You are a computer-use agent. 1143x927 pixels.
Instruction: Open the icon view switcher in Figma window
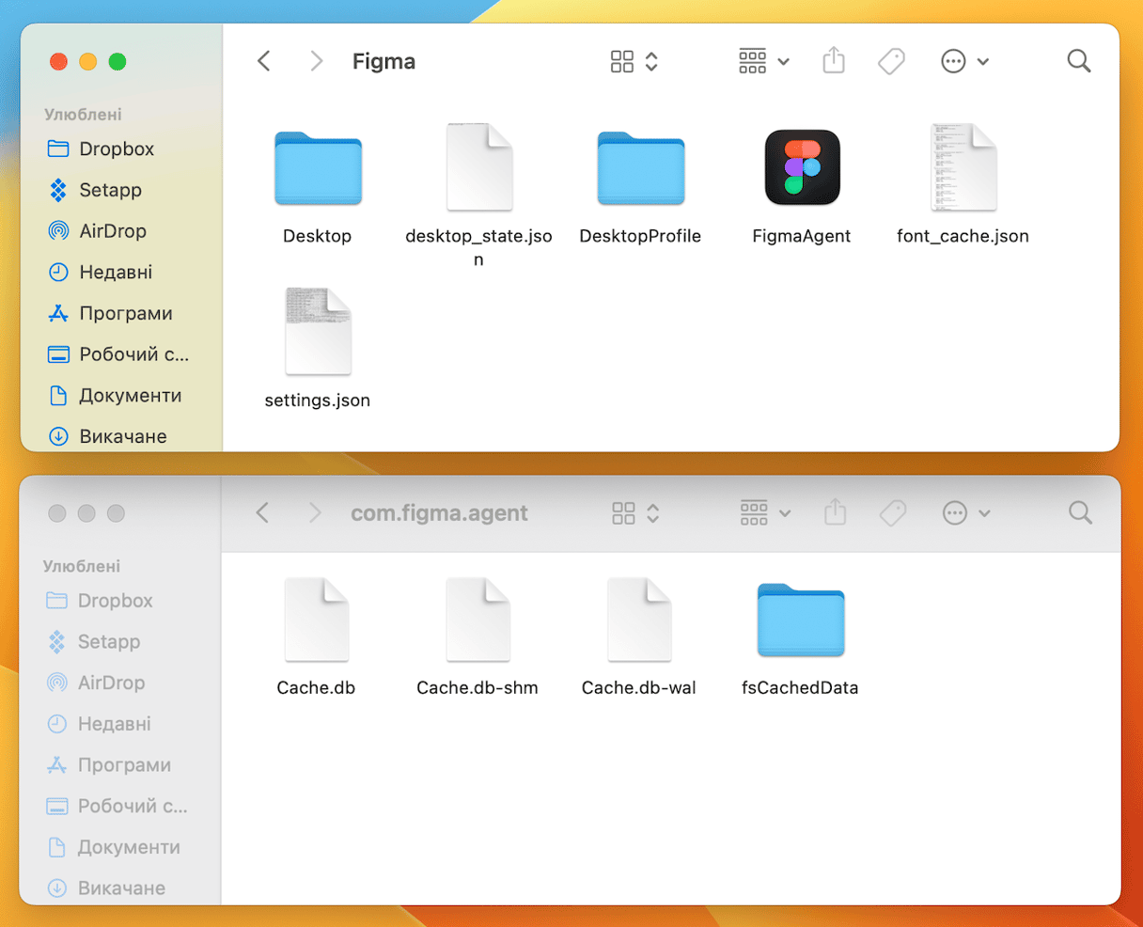[x=634, y=62]
